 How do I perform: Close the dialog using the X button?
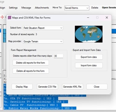[x=107, y=18]
